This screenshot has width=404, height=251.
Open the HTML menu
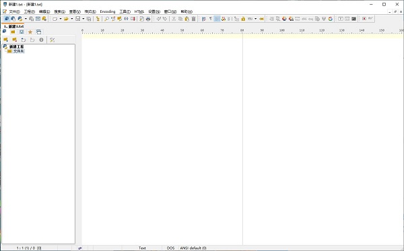(x=139, y=11)
